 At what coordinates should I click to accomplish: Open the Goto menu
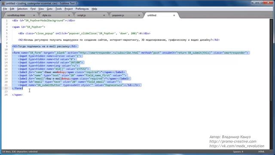pos(49,9)
